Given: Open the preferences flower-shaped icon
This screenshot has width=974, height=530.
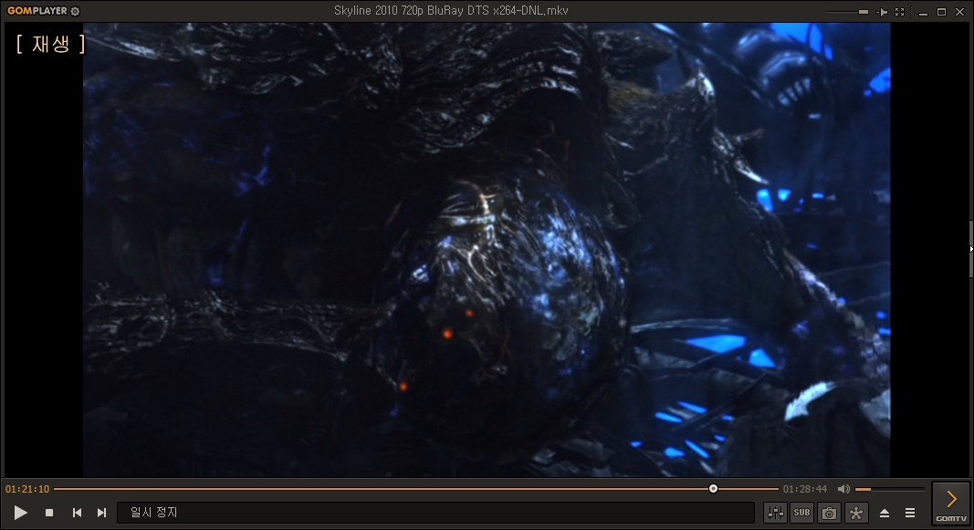Looking at the screenshot, I should click(x=856, y=513).
